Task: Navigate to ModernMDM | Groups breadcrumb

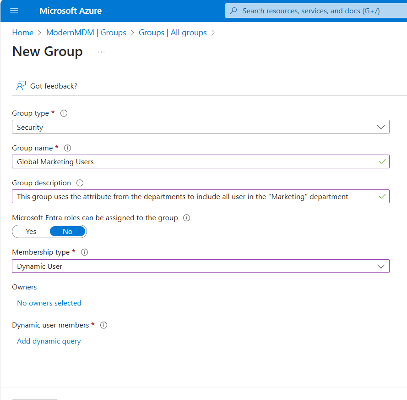Action: point(86,33)
